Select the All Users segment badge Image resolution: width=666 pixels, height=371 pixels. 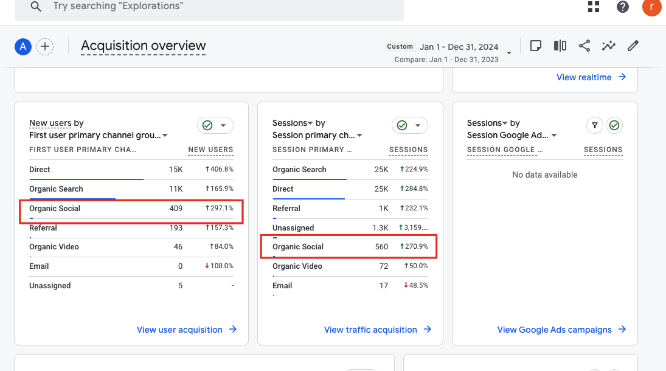click(23, 47)
